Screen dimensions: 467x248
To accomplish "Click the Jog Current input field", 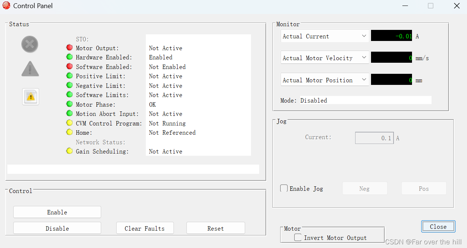I will (374, 138).
